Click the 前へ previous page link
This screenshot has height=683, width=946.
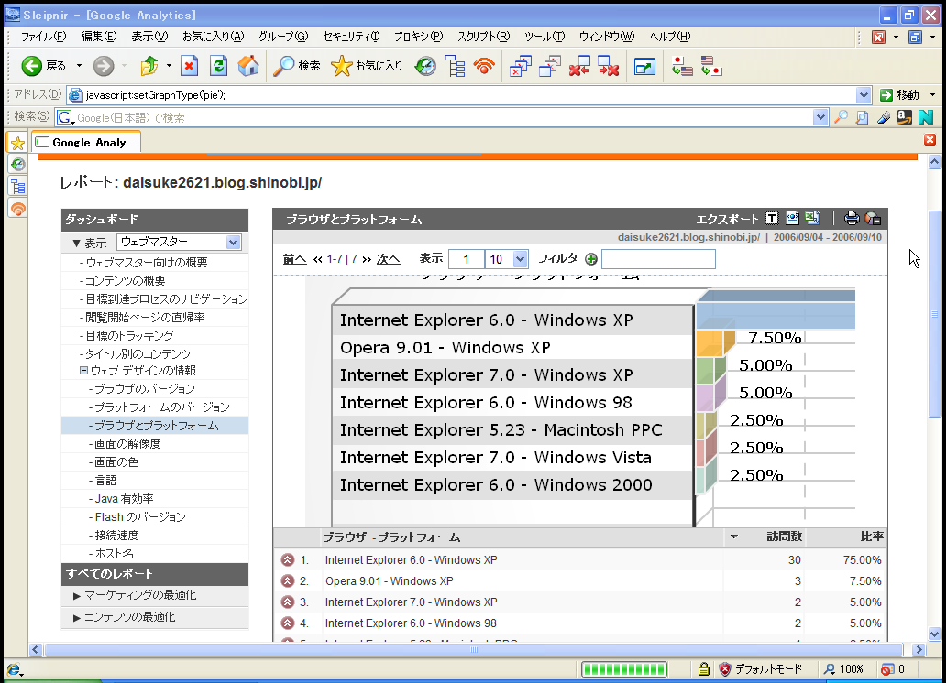[x=294, y=259]
